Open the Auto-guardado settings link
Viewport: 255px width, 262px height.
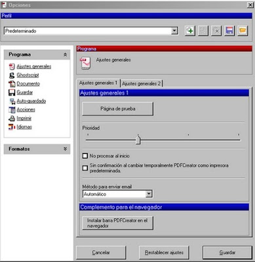point(31,101)
